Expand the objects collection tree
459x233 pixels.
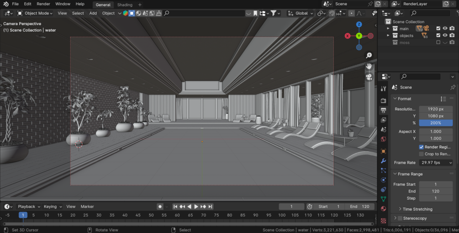[x=388, y=36]
